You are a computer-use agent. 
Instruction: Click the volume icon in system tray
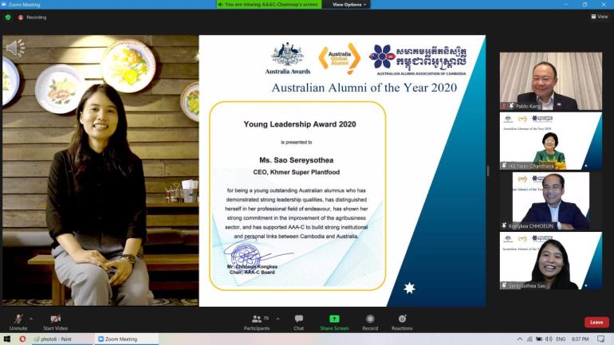point(549,339)
